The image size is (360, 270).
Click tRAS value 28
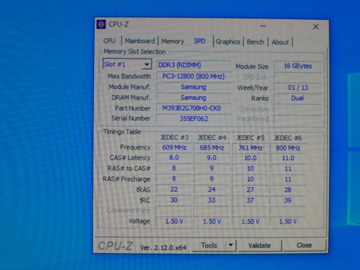coord(288,190)
